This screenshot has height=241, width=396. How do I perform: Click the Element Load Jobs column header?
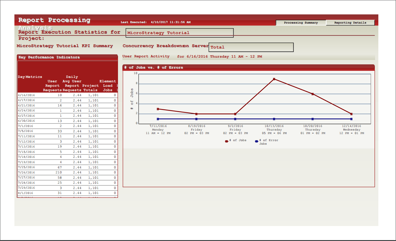(x=108, y=86)
